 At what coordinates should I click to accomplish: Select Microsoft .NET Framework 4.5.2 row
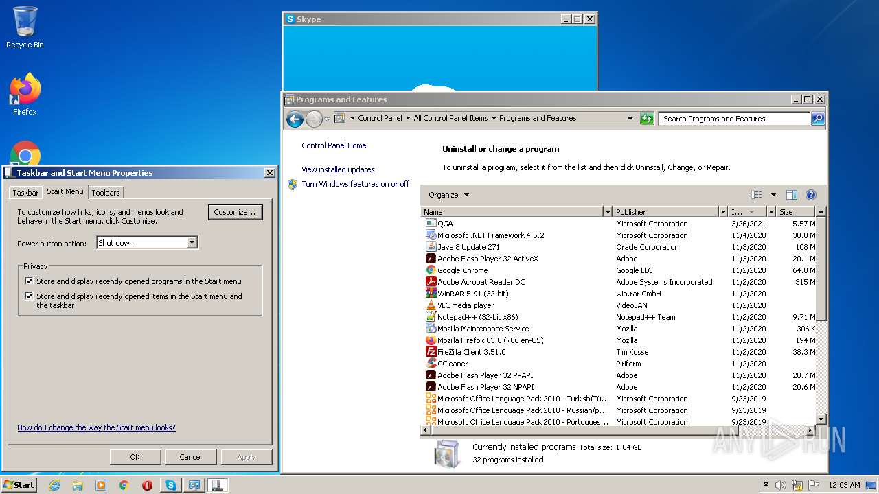click(x=618, y=235)
